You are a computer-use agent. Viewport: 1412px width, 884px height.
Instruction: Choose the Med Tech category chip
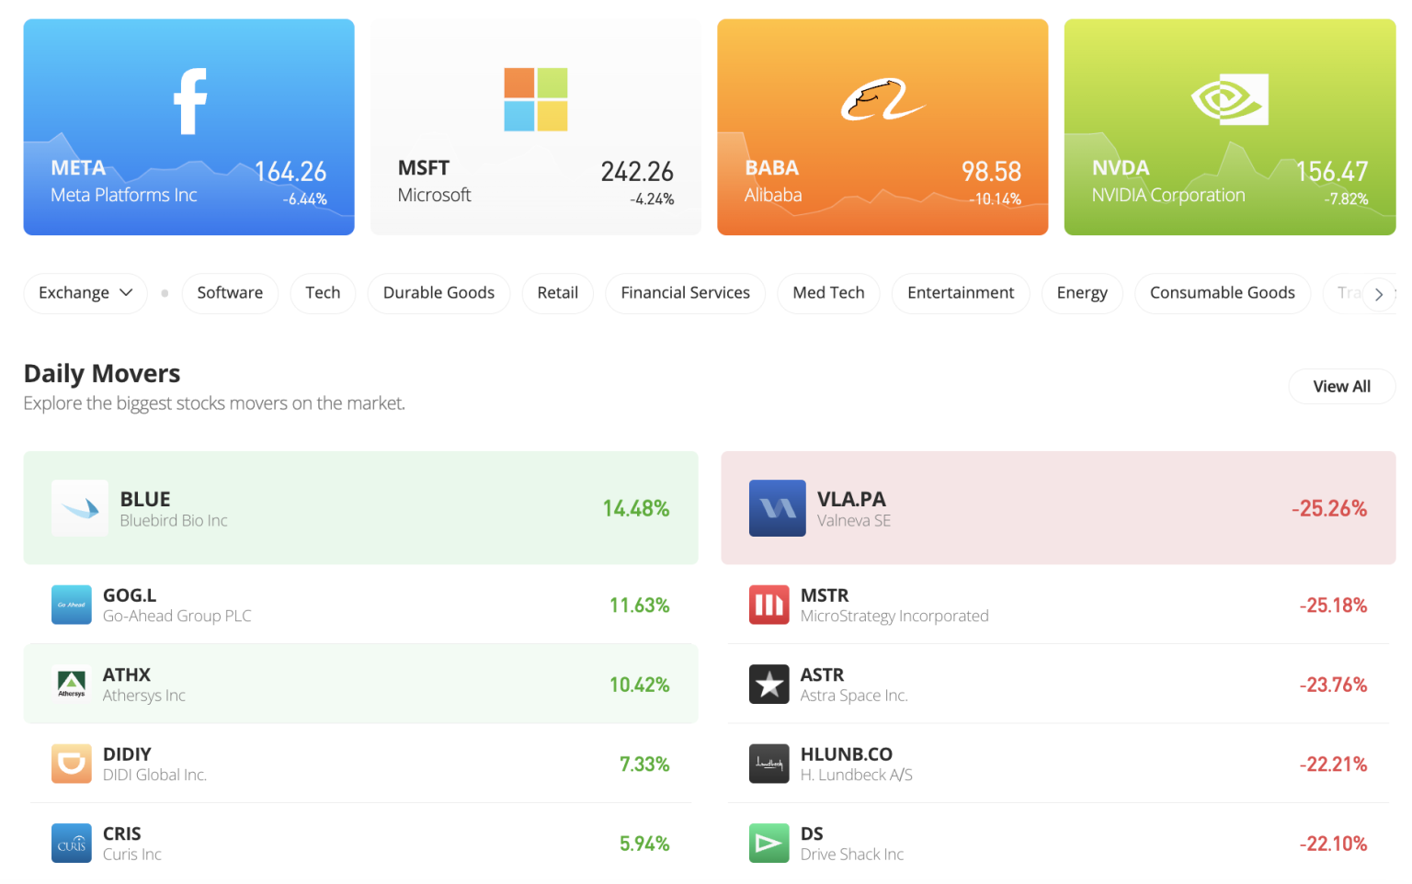[828, 293]
